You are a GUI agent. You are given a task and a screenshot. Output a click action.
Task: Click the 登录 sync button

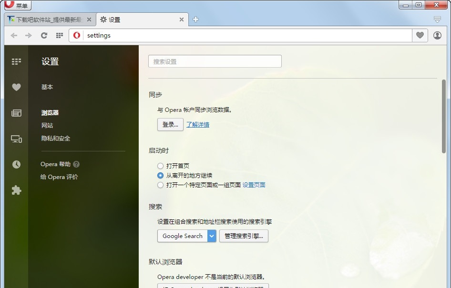170,124
